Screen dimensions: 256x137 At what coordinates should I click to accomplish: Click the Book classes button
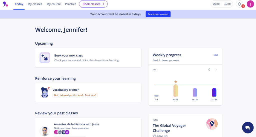93,4
